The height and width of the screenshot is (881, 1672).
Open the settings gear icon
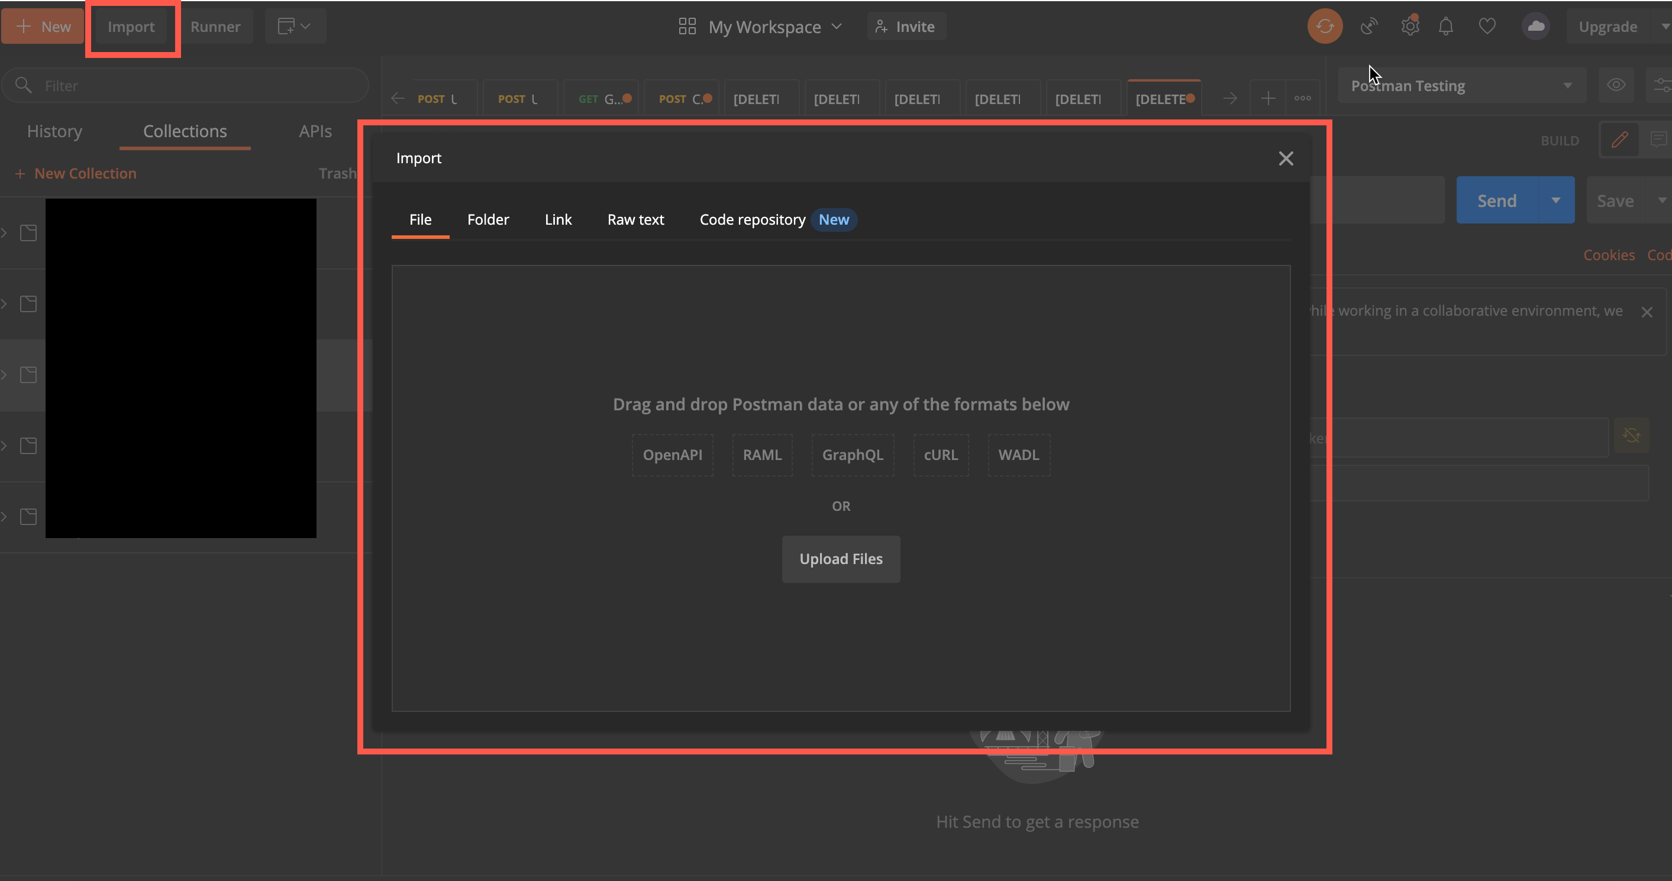1410,27
